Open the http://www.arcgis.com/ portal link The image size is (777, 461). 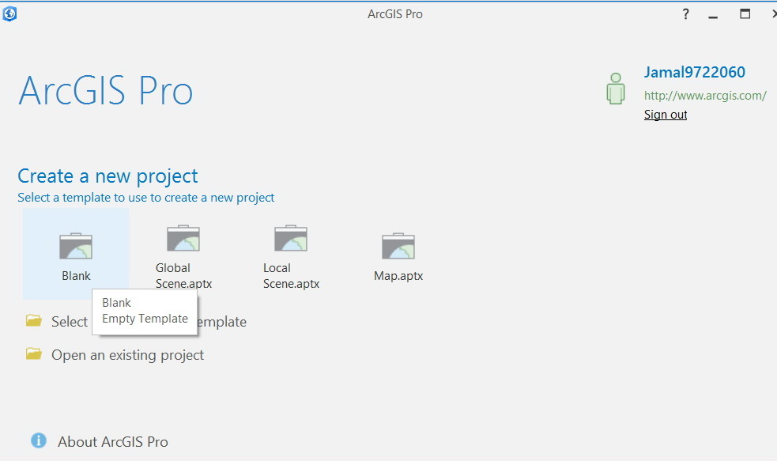705,96
